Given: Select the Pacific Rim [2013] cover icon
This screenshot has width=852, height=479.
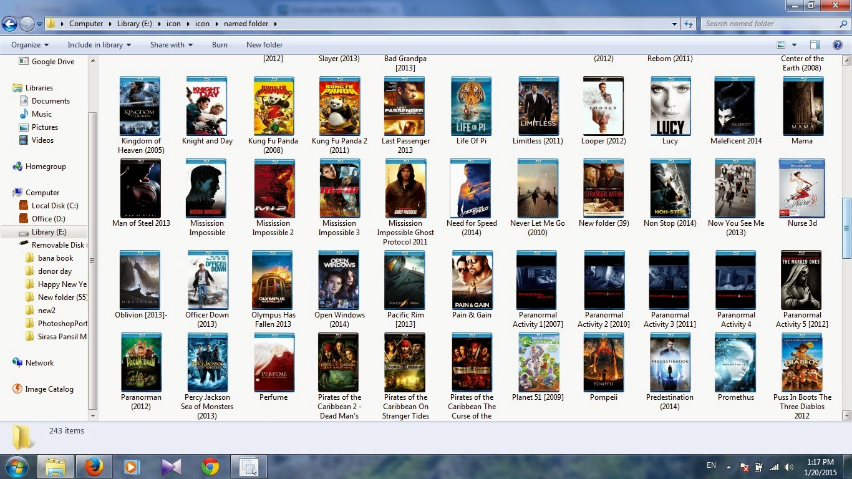Looking at the screenshot, I should [x=405, y=280].
